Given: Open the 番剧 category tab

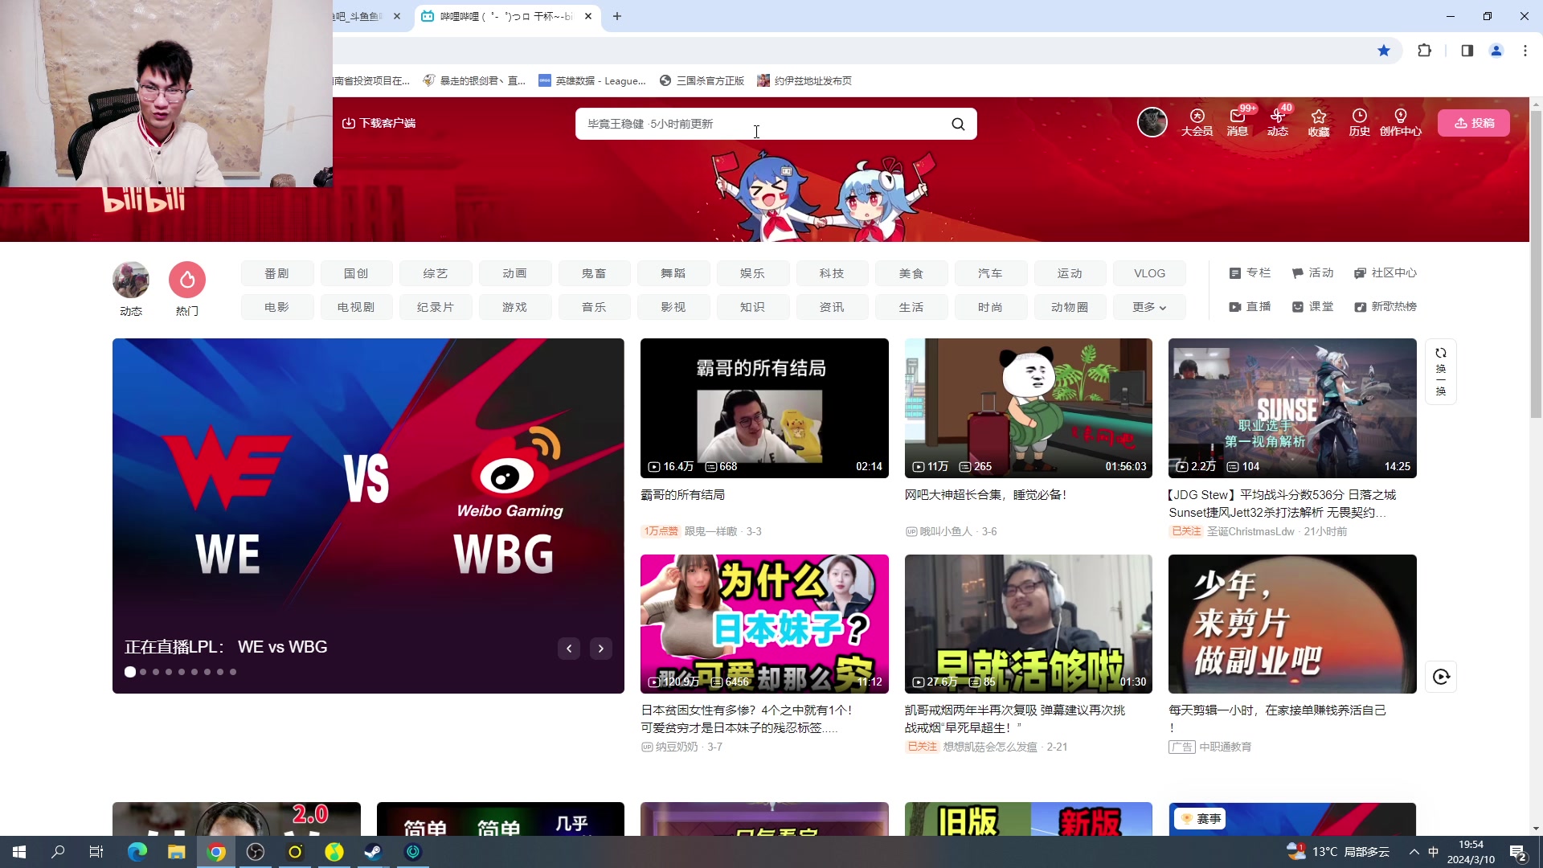Looking at the screenshot, I should pos(276,273).
